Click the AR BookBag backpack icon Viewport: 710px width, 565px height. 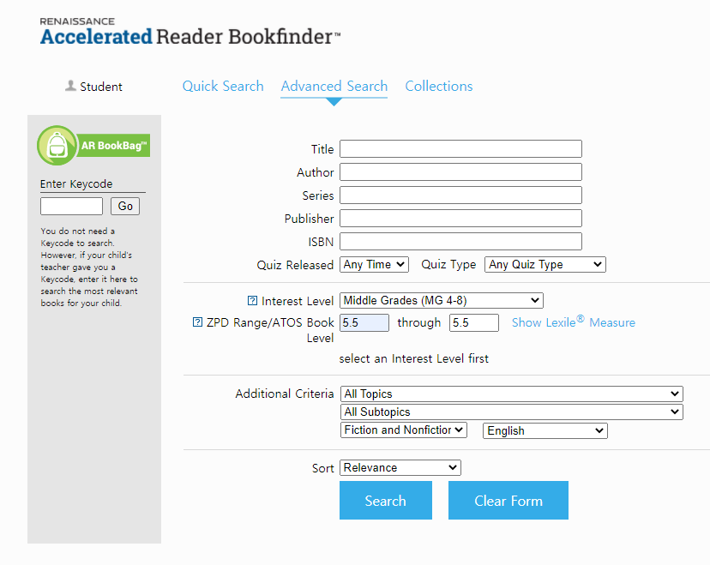(x=57, y=146)
